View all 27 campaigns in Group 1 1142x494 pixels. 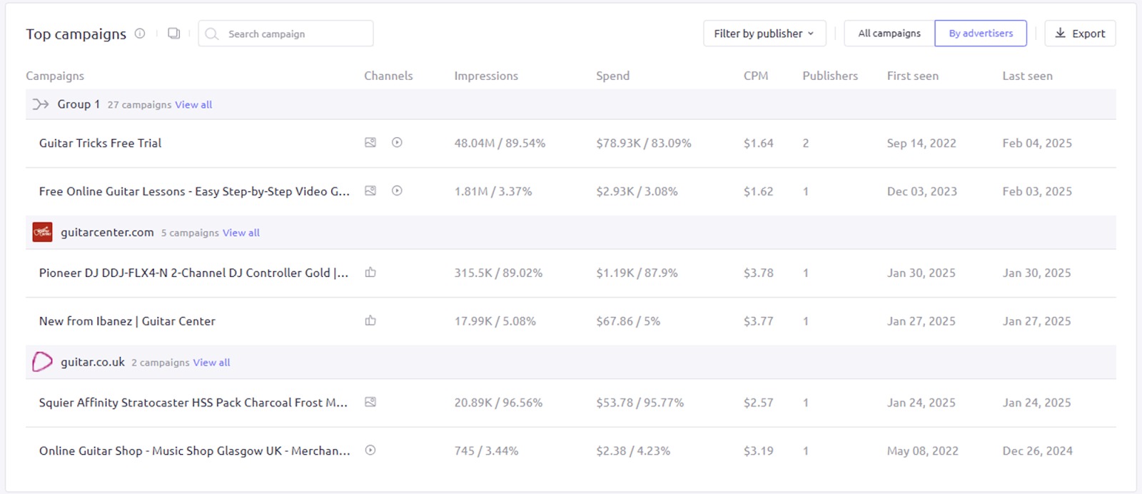click(193, 105)
